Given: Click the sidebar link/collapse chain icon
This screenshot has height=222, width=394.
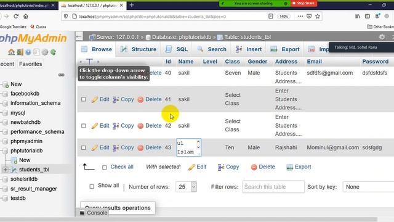Looking at the screenshot, I should pyautogui.click(x=62, y=75).
